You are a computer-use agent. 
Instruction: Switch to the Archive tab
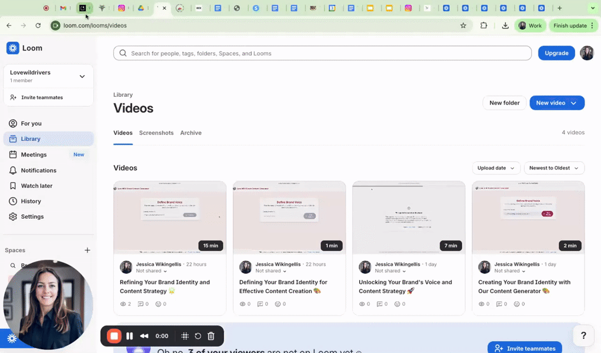(191, 133)
